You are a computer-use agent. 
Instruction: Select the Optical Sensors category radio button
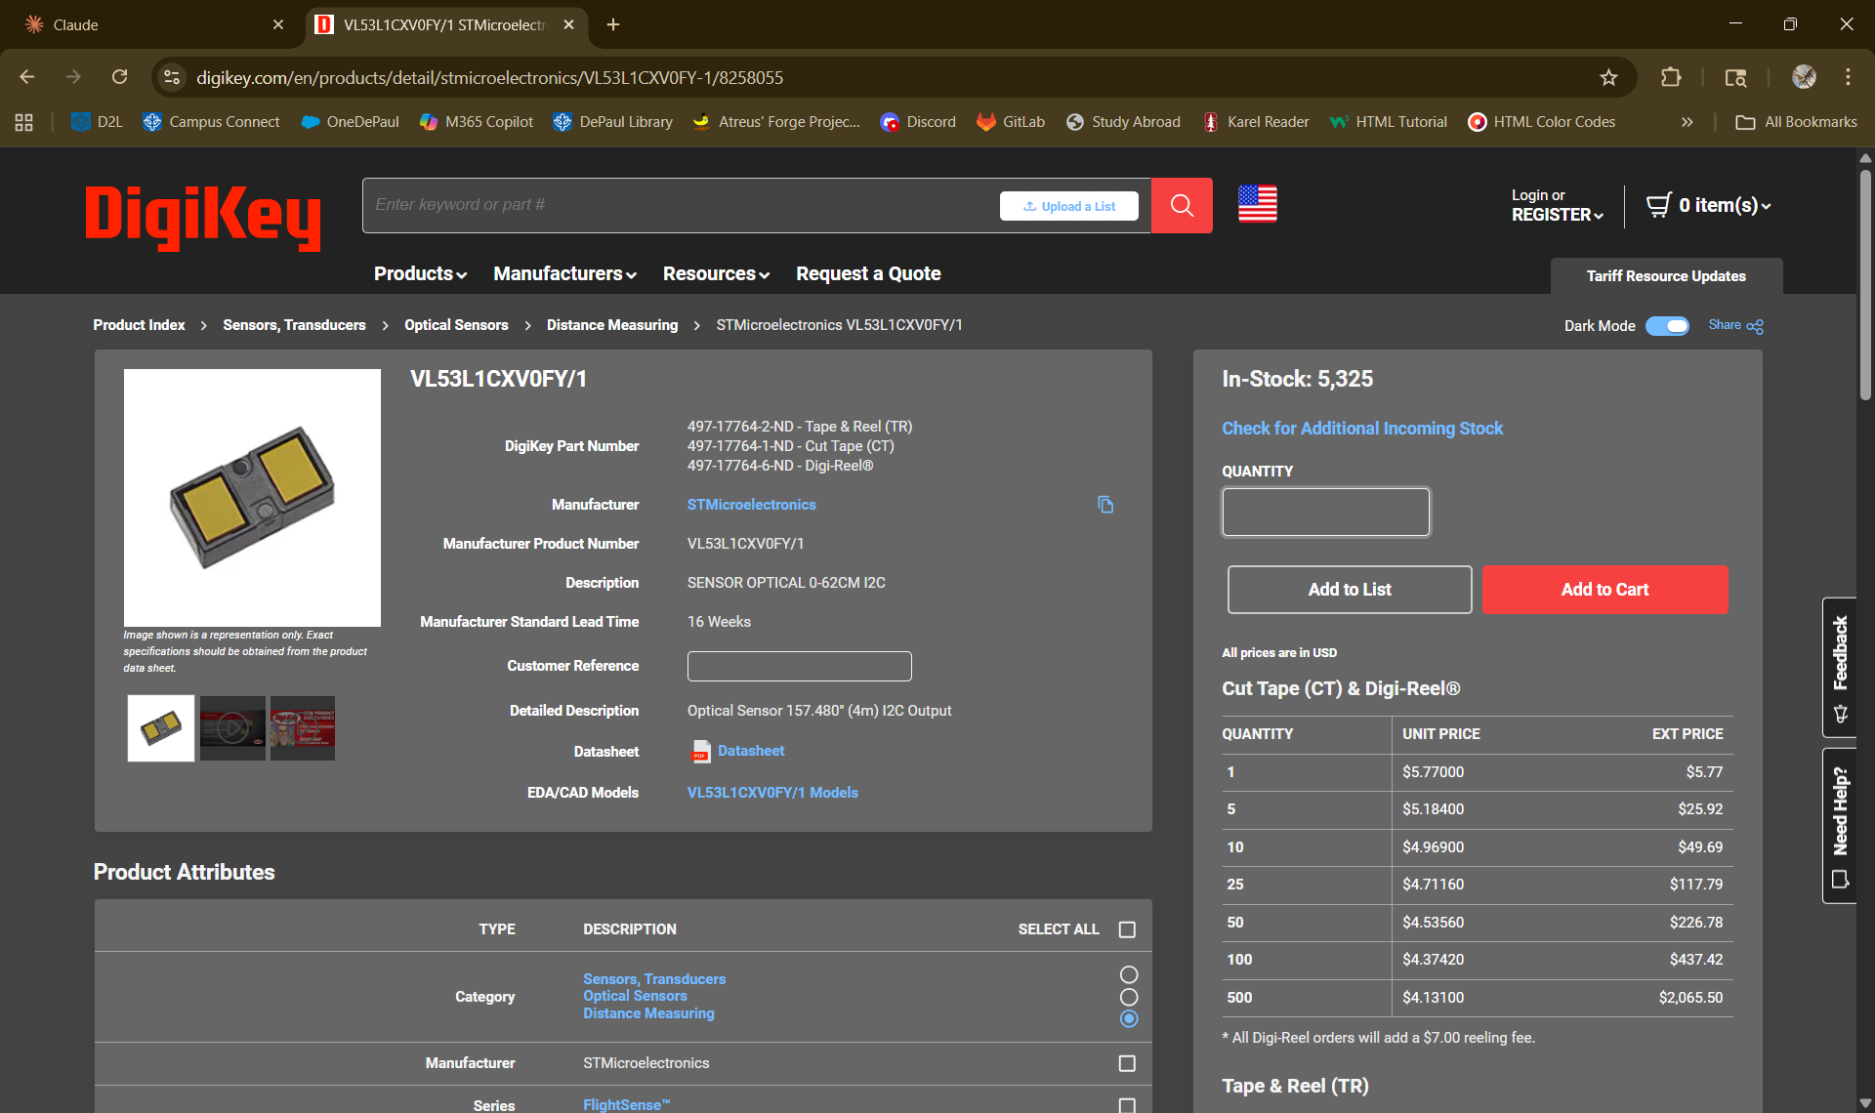1129,997
